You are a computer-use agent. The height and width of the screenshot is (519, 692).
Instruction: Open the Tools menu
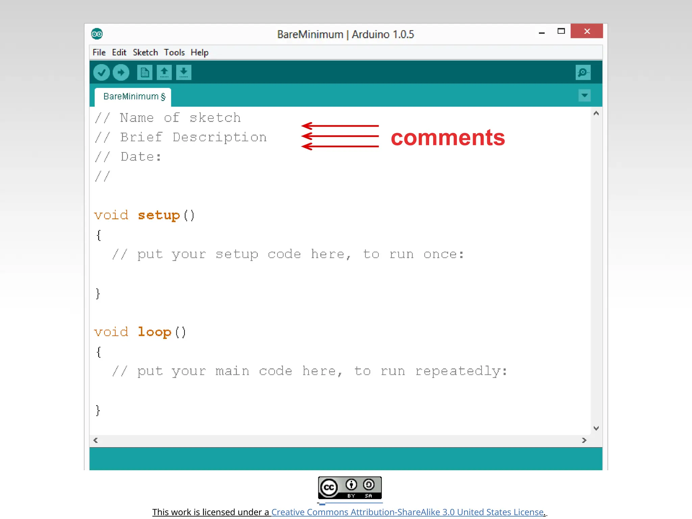coord(174,52)
